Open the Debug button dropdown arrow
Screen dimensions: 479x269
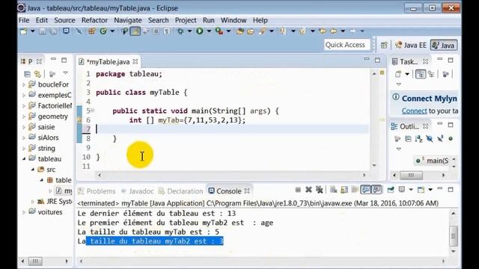(189, 31)
